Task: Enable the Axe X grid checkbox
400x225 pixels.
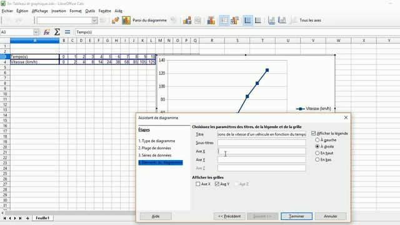Action: [198, 184]
